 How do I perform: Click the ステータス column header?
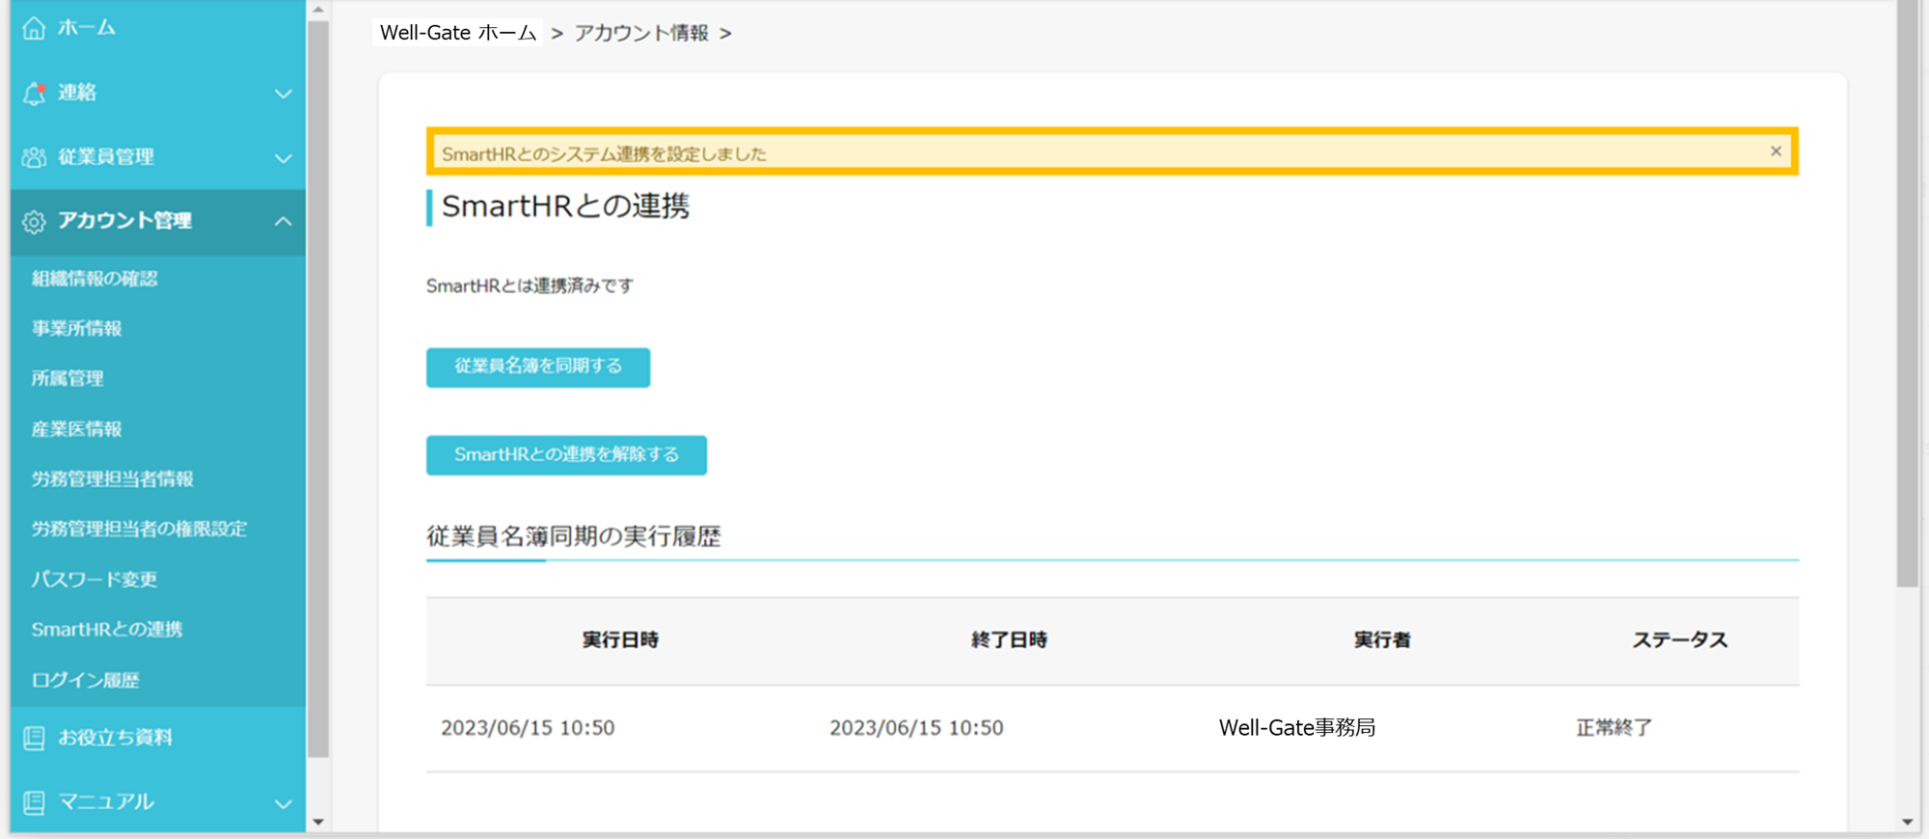1679,640
